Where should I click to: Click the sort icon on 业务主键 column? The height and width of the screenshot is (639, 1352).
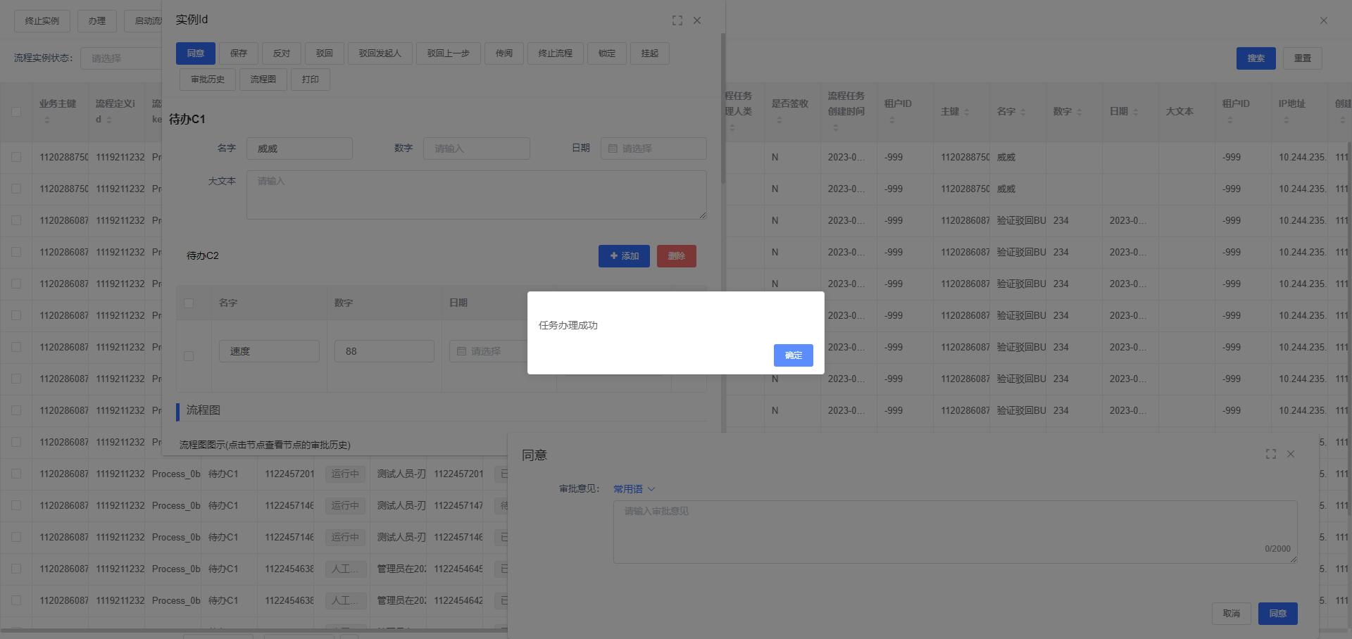[x=47, y=120]
